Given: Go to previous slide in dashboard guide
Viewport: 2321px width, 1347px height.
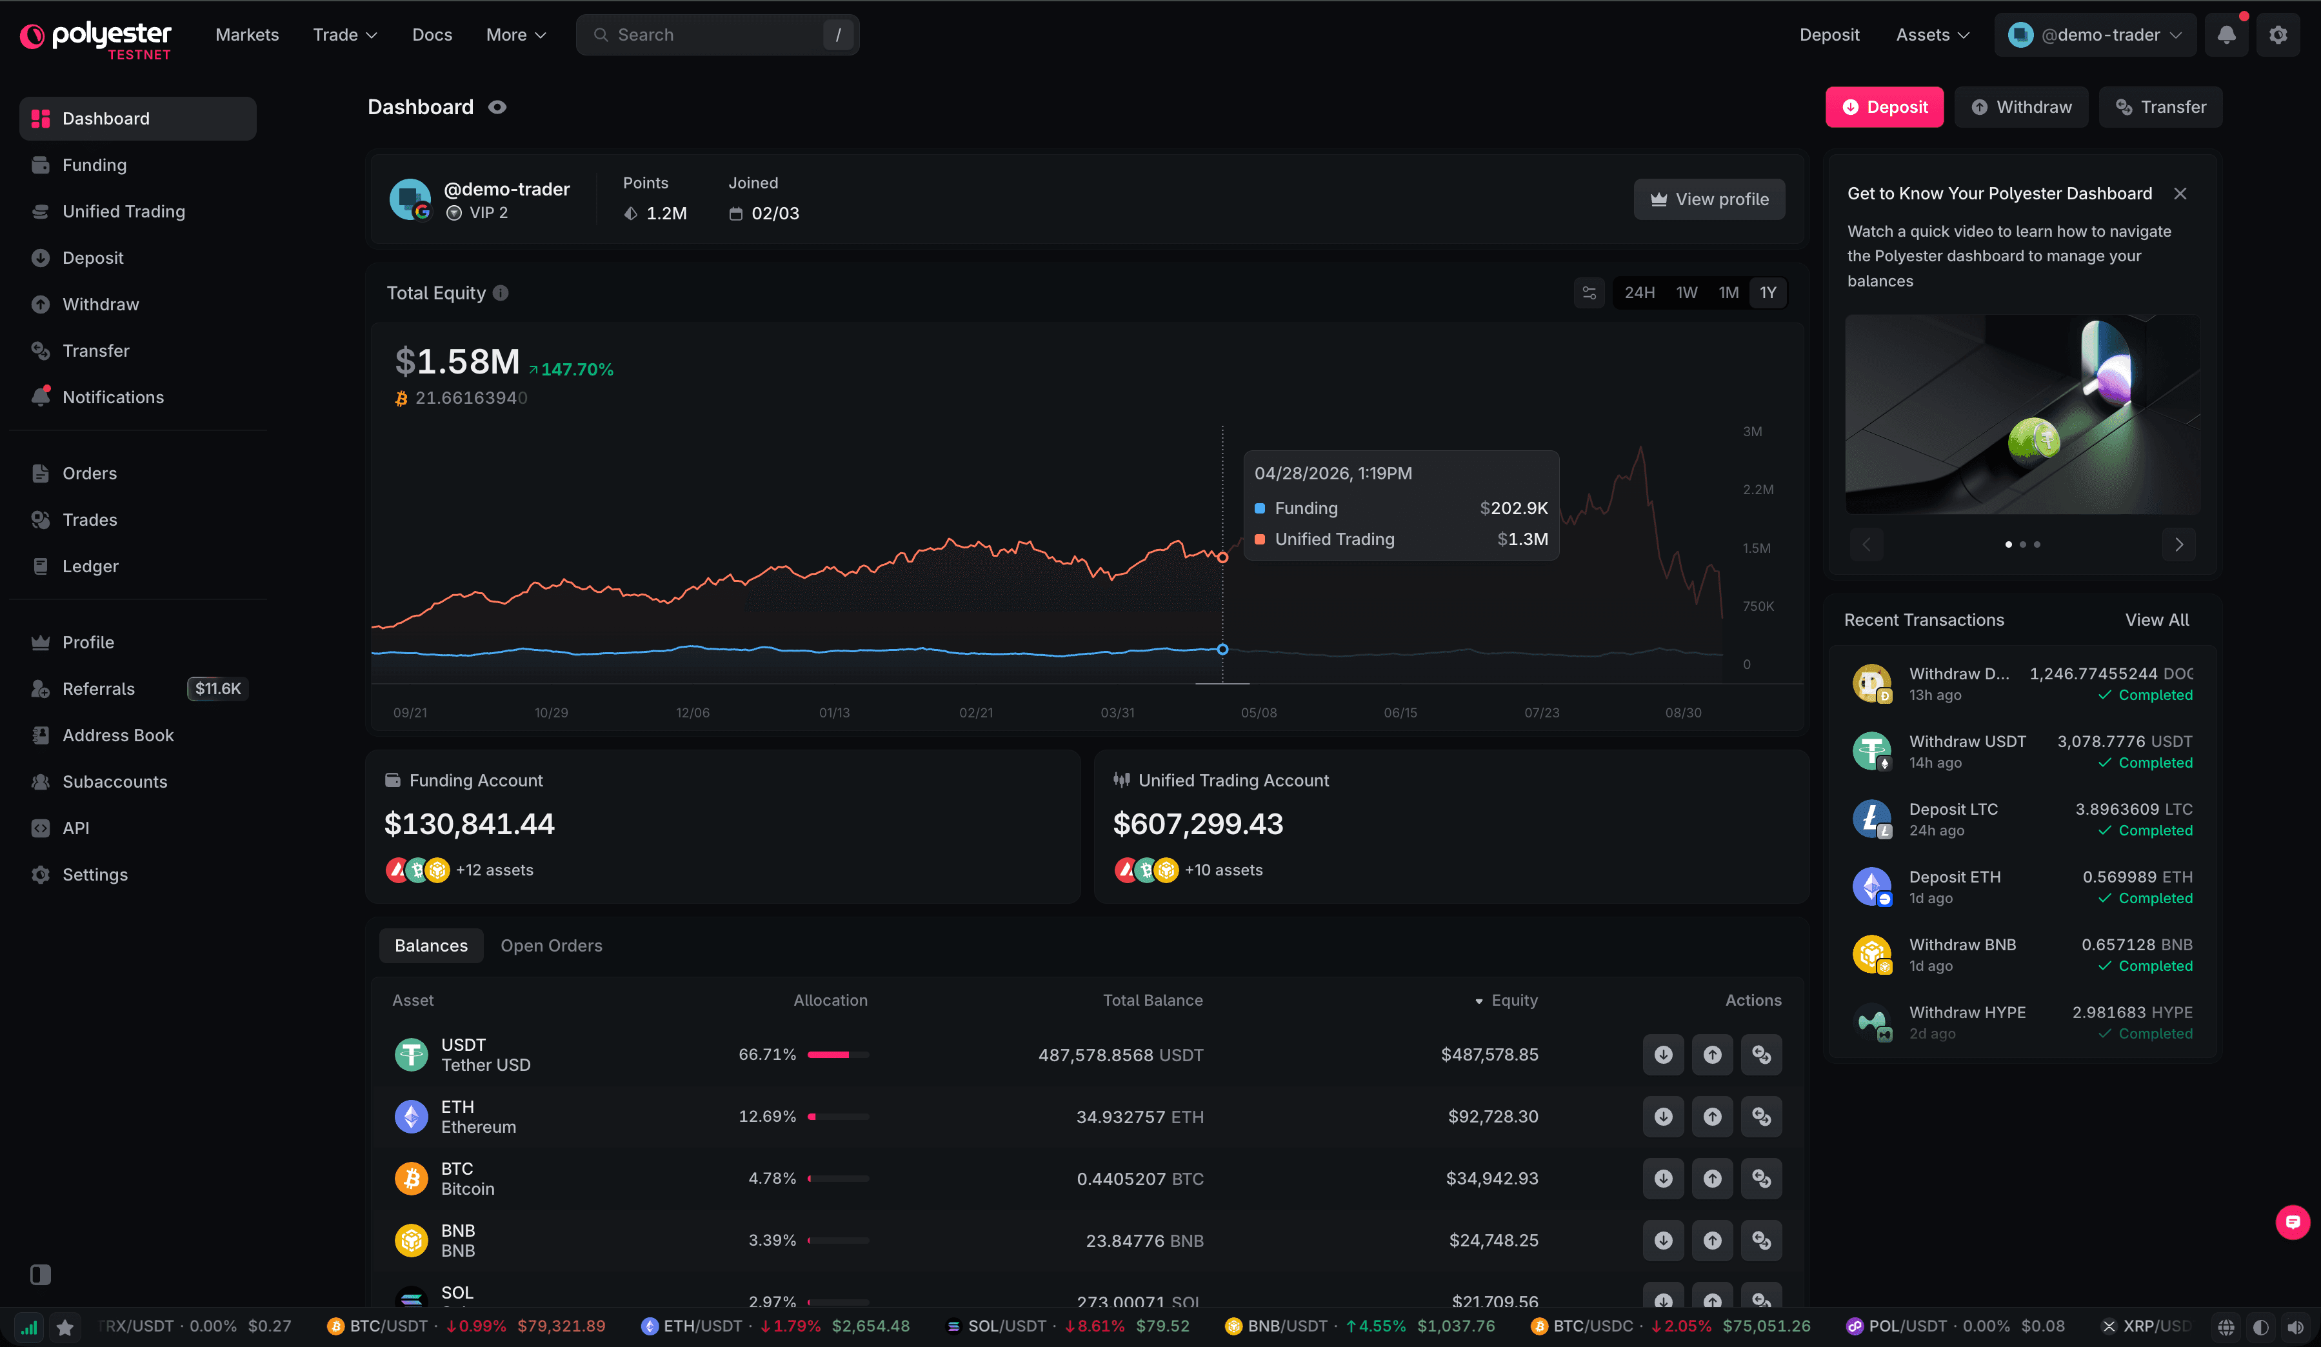Looking at the screenshot, I should [x=1867, y=544].
